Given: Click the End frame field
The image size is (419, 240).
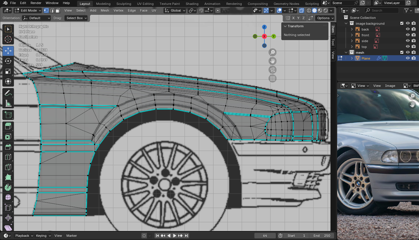Looking at the screenshot, I should coord(321,236).
